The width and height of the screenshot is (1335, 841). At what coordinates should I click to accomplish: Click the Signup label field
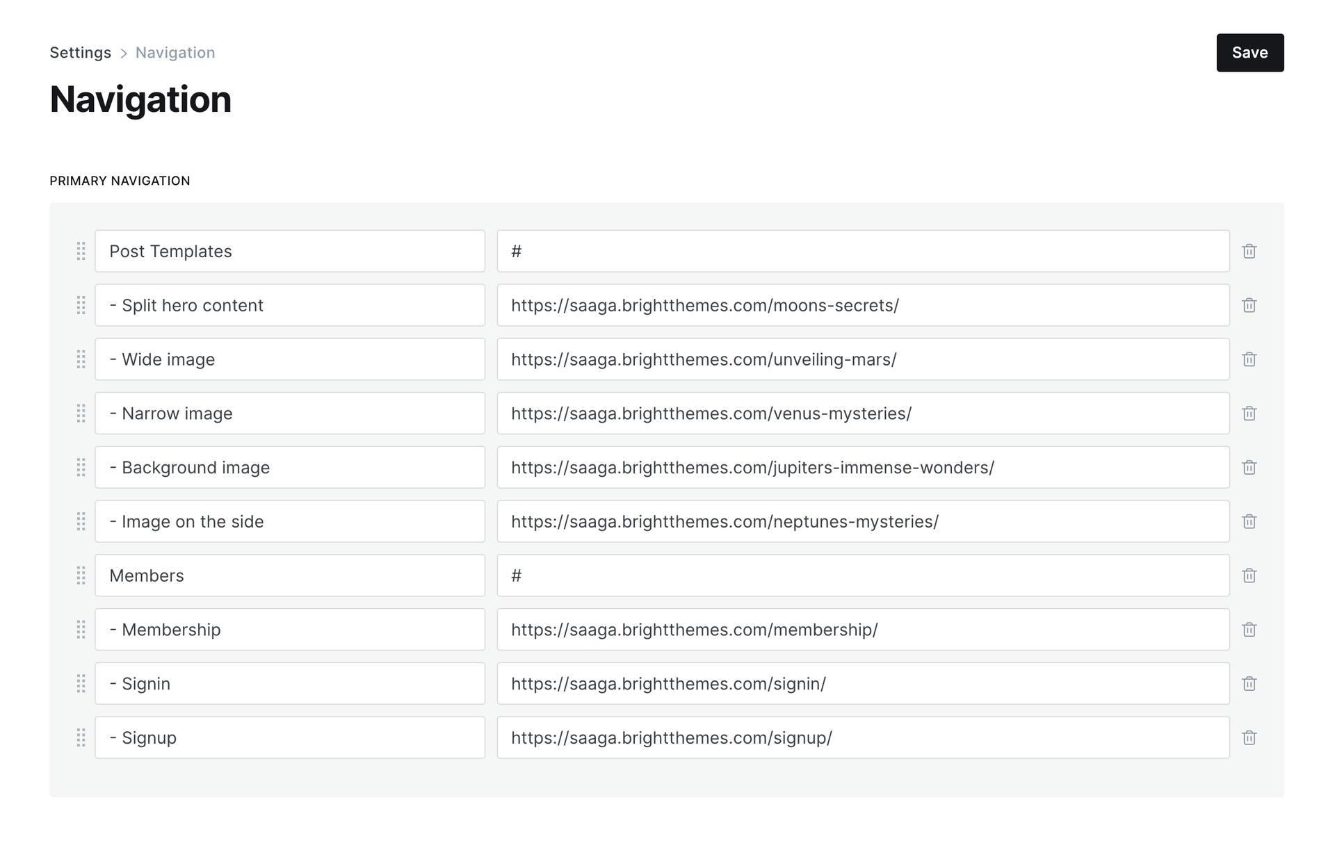[x=290, y=737]
